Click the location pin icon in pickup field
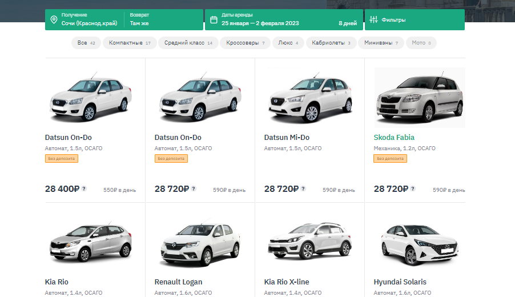The width and height of the screenshot is (515, 297). [x=54, y=19]
